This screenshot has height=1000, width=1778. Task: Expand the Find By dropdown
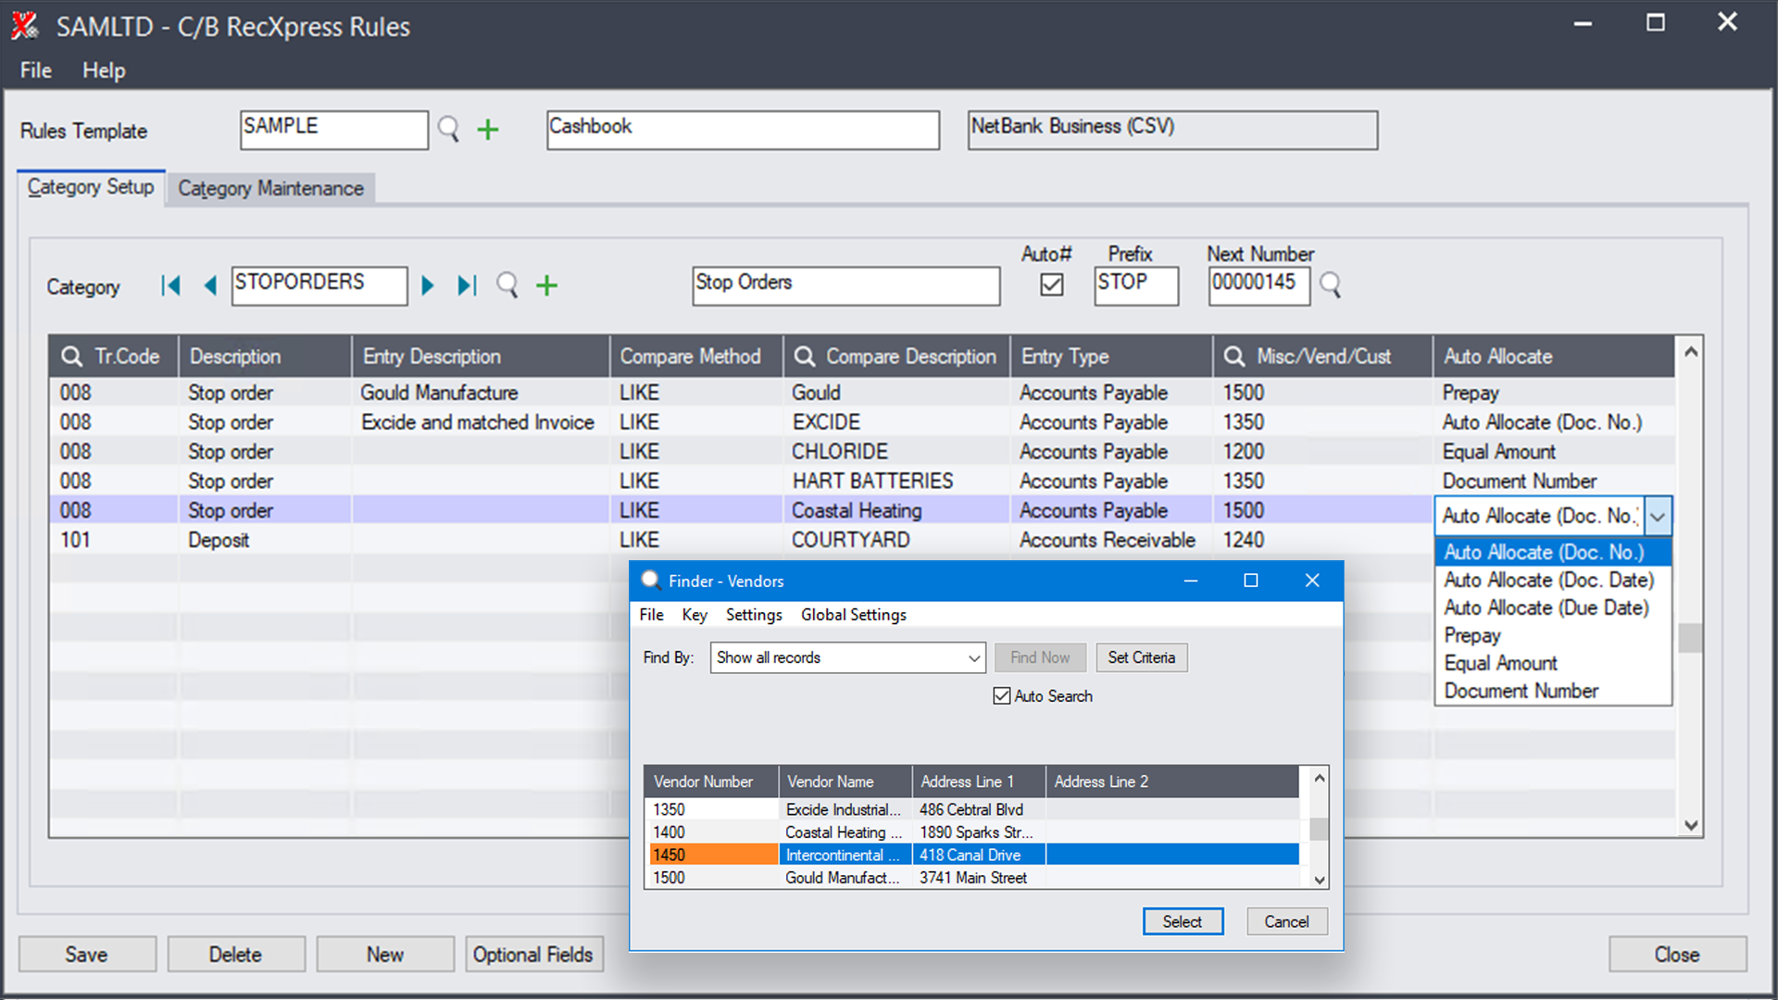[974, 657]
